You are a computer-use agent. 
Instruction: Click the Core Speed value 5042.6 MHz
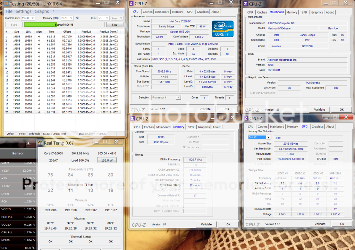coord(164,71)
